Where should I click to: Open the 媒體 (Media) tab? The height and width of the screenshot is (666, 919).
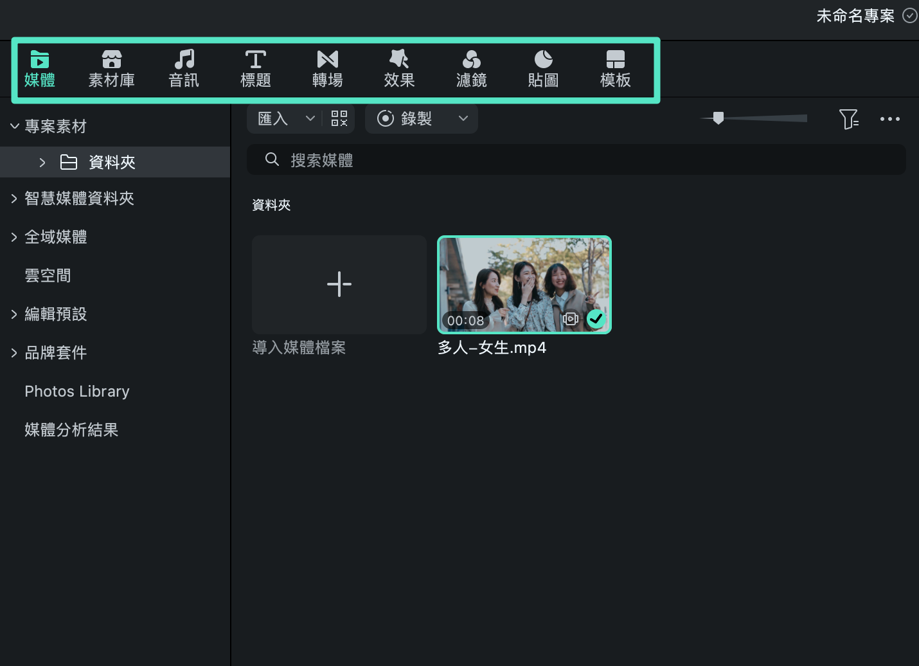click(x=40, y=69)
